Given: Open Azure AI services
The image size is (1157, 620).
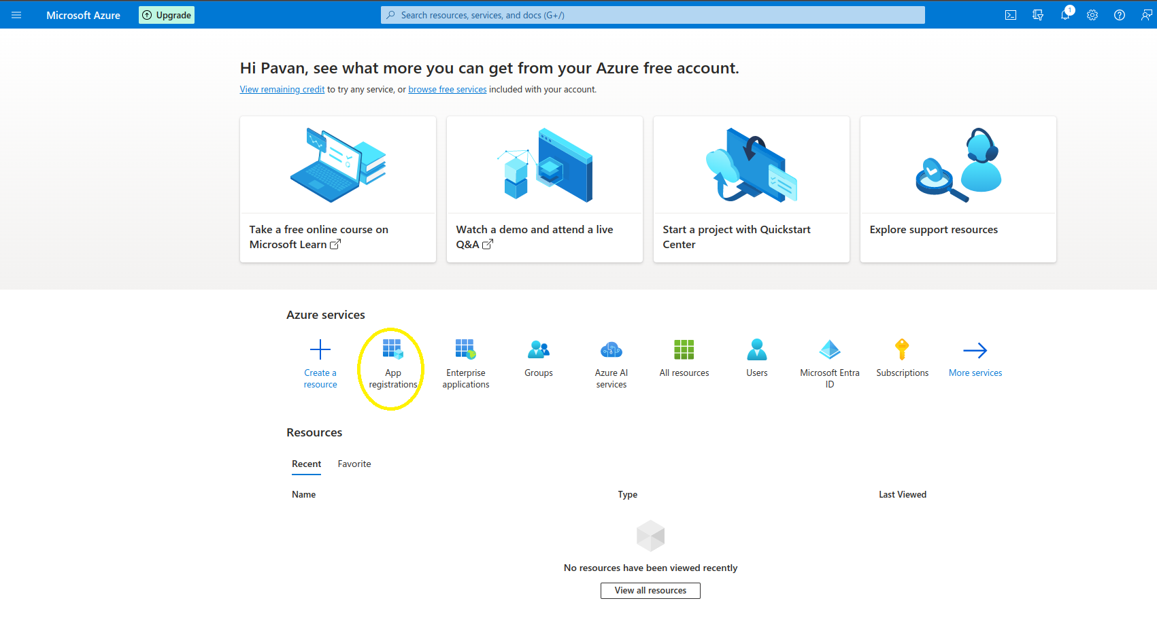Looking at the screenshot, I should click(611, 364).
